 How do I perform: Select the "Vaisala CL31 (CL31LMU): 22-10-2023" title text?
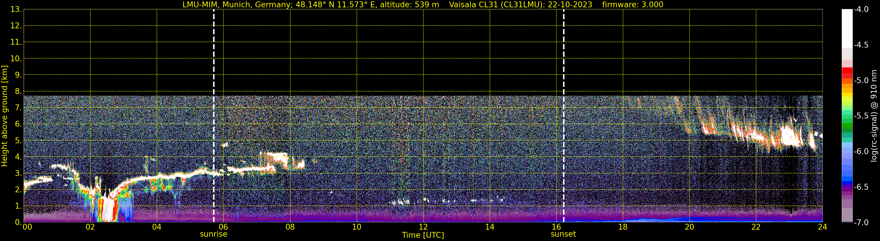[x=521, y=5]
